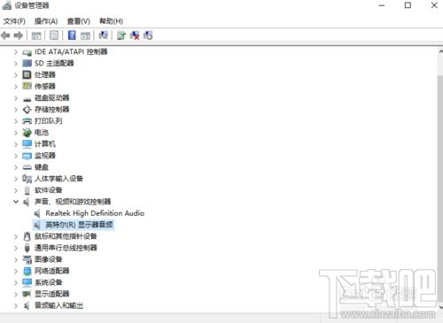The image size is (443, 323).
Task: Click the Update driver toolbar icon
Action: point(121,35)
